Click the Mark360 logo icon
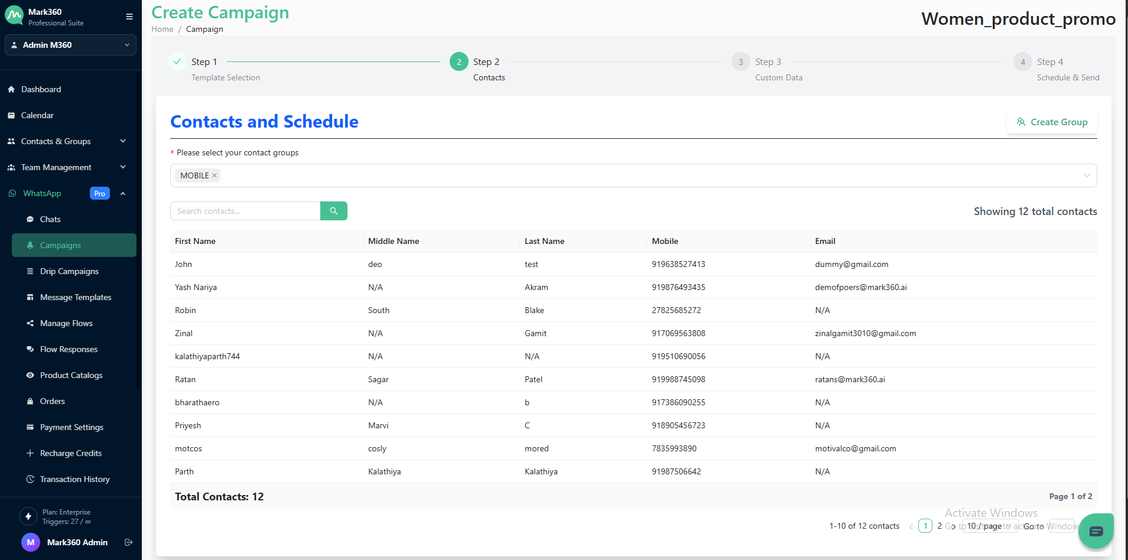Viewport: 1128px width, 560px height. [14, 16]
